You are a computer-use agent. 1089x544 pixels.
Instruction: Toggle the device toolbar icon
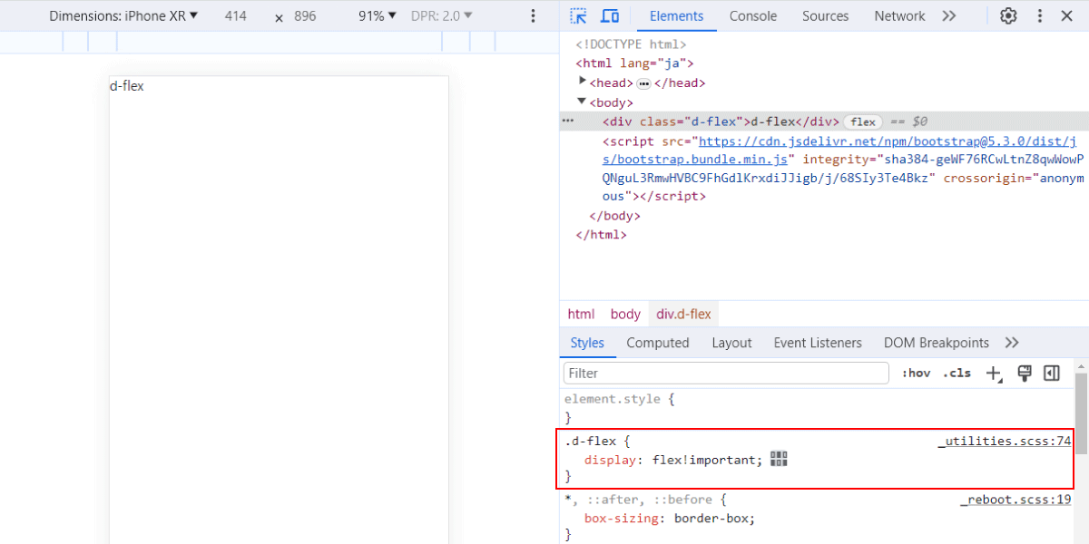(x=610, y=16)
